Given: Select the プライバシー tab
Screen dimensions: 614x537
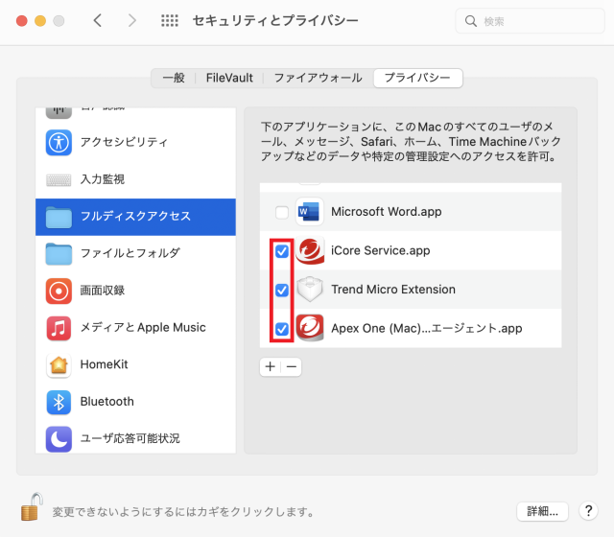Looking at the screenshot, I should pos(418,78).
